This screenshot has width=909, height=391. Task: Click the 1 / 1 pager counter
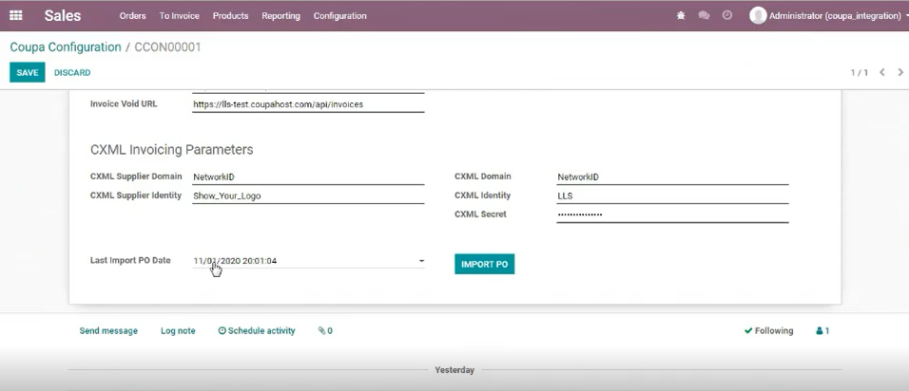(x=860, y=72)
